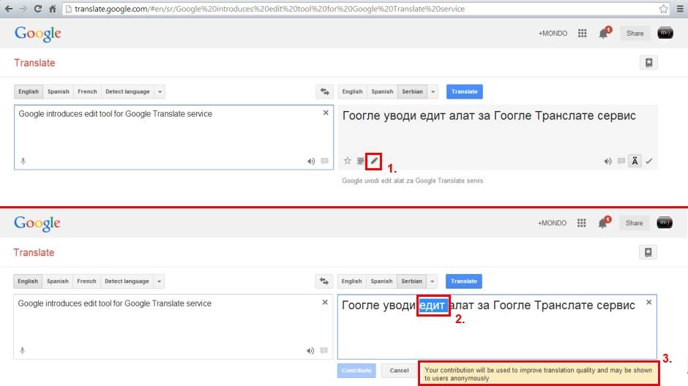Choose French source language in upper panel
Screen dimensions: 688x386
(87, 91)
